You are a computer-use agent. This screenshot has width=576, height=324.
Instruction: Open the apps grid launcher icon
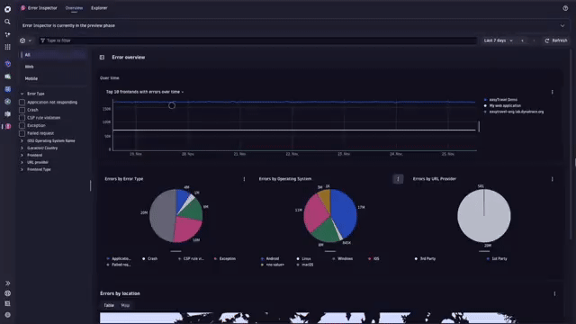[7, 47]
